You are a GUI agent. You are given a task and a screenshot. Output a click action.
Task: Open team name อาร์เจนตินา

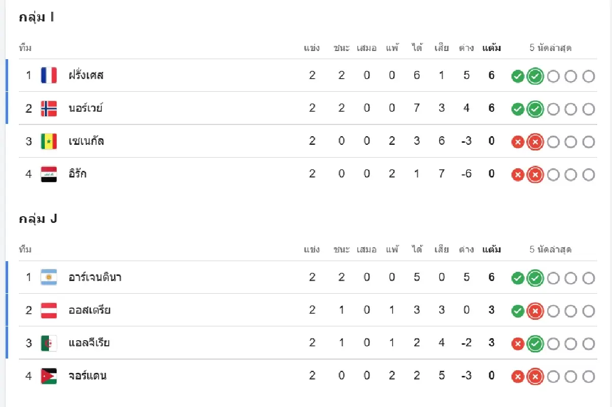tap(95, 277)
